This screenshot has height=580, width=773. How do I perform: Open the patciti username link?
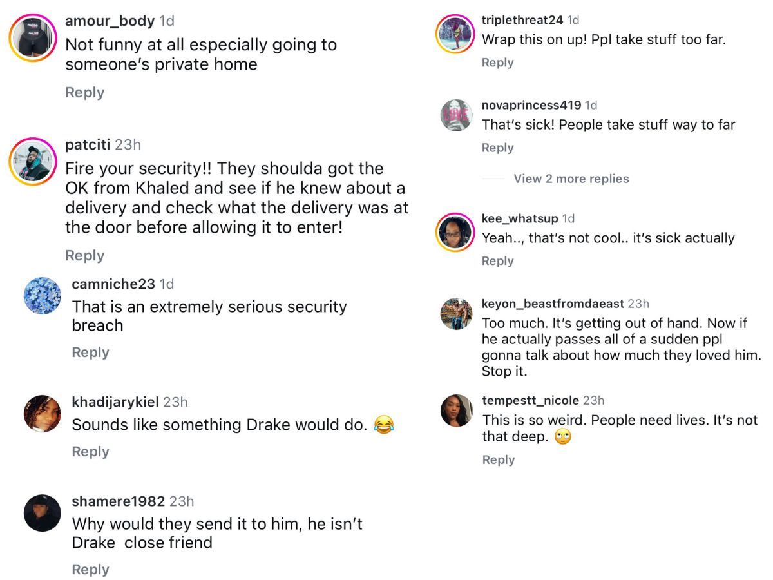88,144
